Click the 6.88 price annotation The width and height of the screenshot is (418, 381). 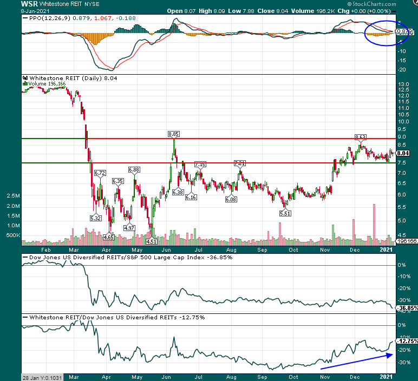point(134,170)
